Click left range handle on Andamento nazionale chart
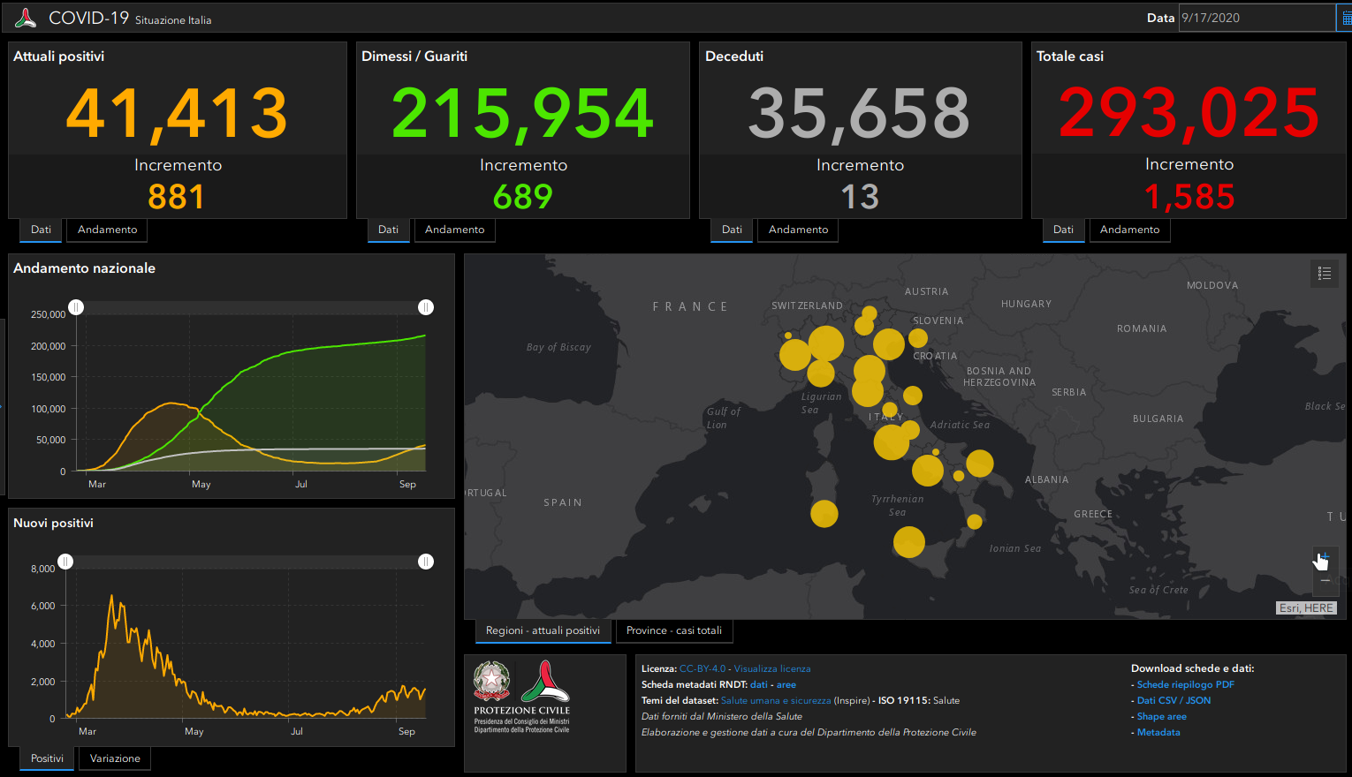The image size is (1352, 777). (76, 307)
